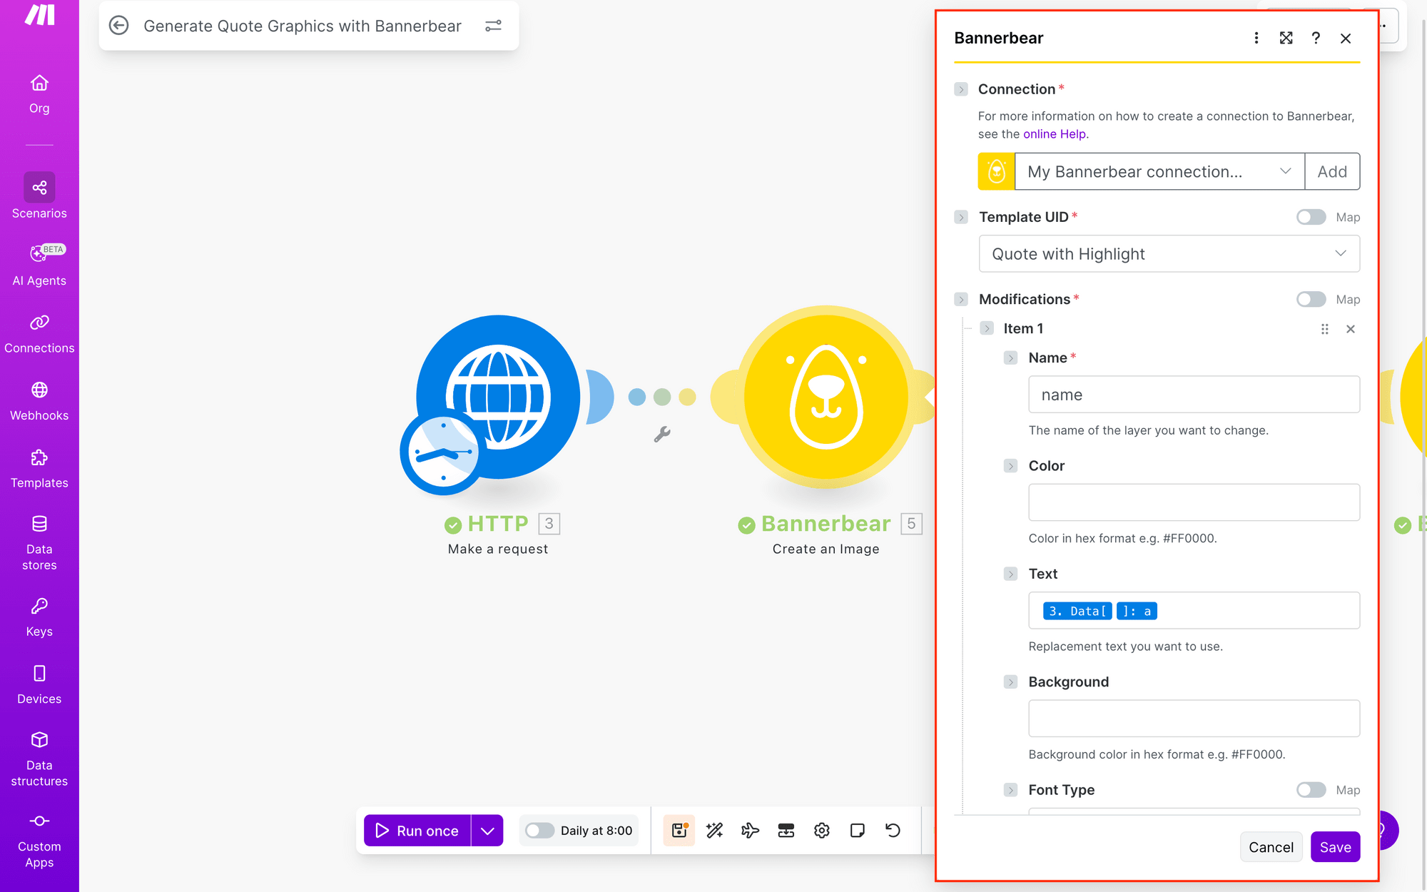
Task: Open the AI Agents section
Action: point(39,263)
